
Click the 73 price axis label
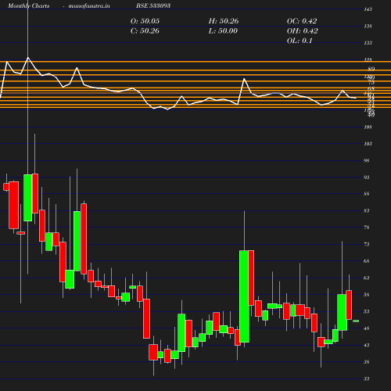tap(367, 244)
